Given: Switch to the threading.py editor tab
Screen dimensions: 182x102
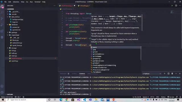Looking at the screenshot, I should point(84,6).
